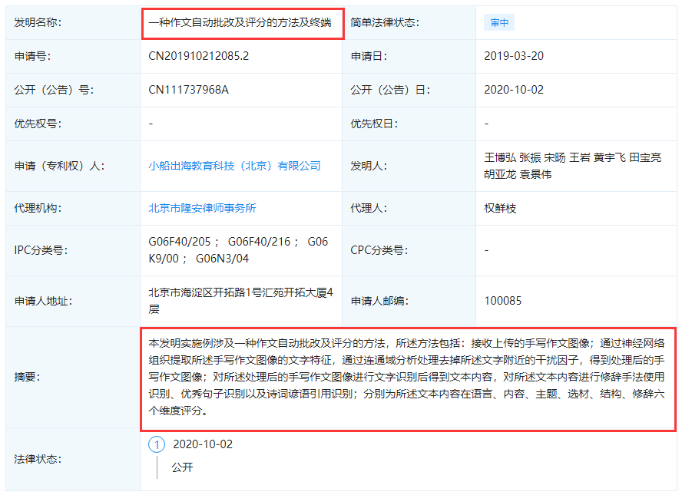Click the 申请人邮编 field label

[379, 301]
